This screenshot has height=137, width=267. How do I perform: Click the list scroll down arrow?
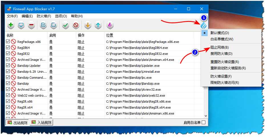[206, 116]
